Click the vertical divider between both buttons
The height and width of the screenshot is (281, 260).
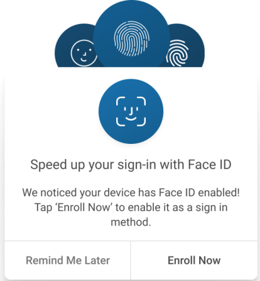coord(131,260)
